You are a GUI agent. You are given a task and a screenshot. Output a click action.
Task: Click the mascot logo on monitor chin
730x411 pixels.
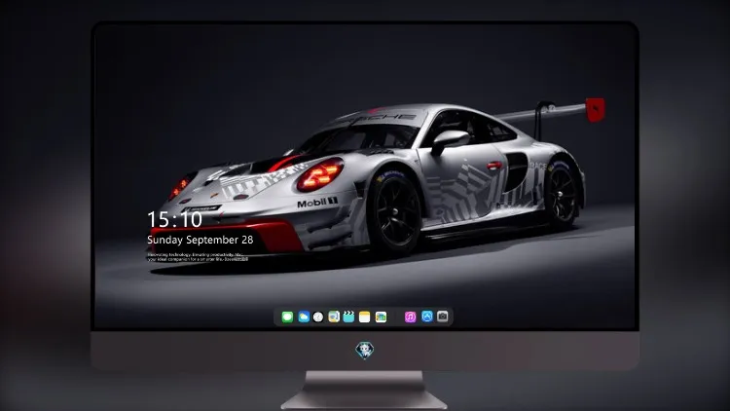(x=365, y=351)
